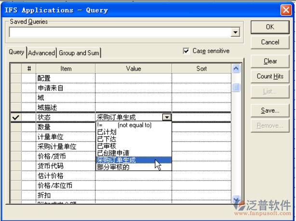296x221 pixels.
Task: Collapse the 状态 value dropdown arrow
Action: click(167, 117)
